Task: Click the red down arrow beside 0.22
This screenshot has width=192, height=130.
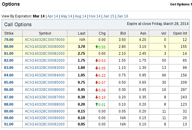Action: pos(97,75)
